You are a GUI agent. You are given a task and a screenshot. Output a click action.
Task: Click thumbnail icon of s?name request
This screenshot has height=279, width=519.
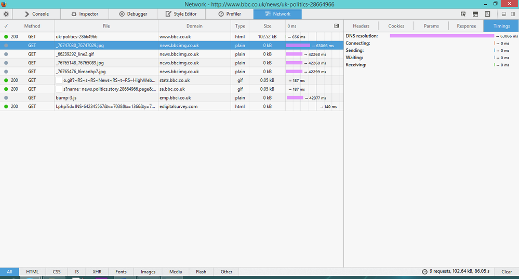pyautogui.click(x=59, y=89)
